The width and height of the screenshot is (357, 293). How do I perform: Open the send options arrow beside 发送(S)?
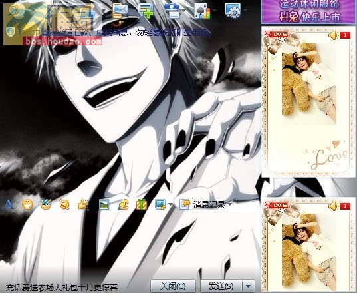coord(249,286)
